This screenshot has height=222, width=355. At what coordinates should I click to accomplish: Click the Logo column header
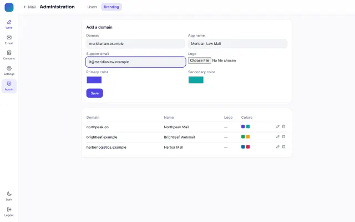pos(228,117)
